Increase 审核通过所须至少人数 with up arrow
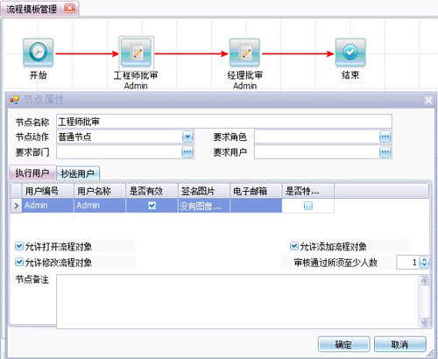438x359 pixels. click(424, 259)
